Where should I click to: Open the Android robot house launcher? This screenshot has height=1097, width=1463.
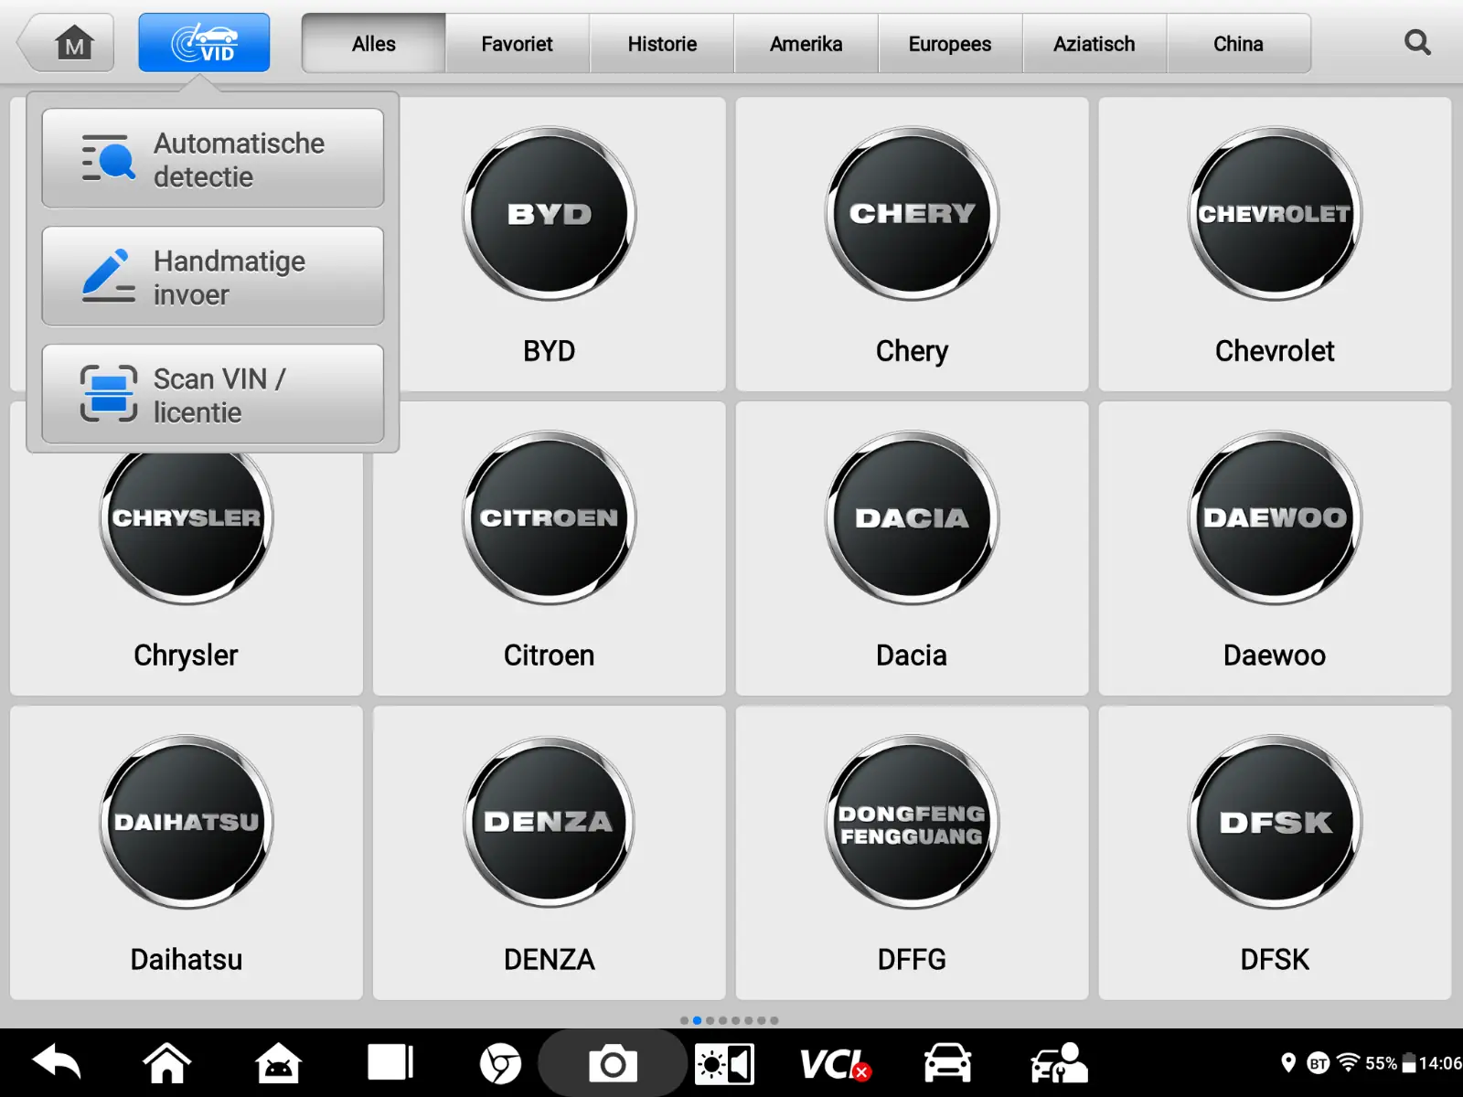[x=279, y=1063]
